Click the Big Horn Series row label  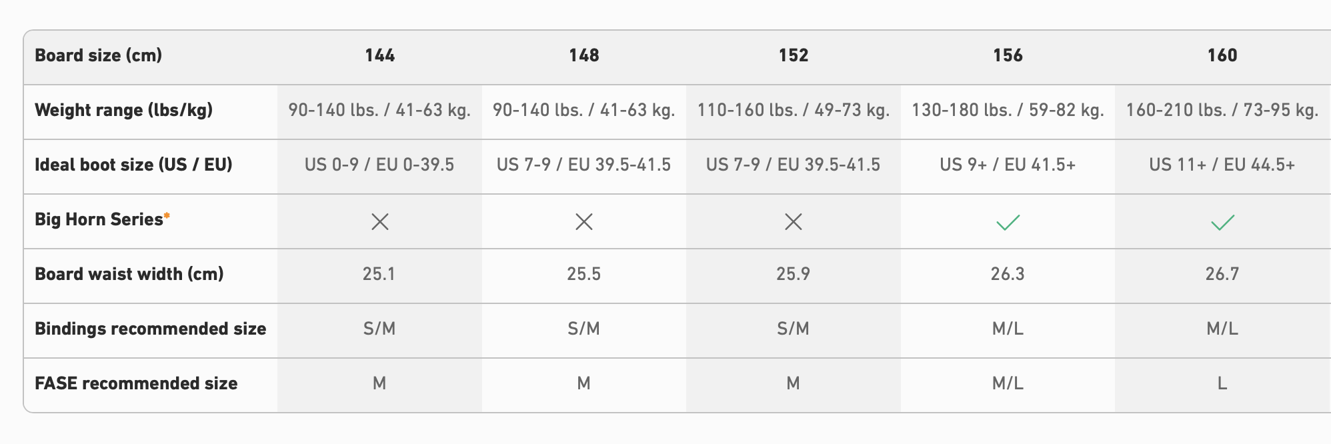pos(99,219)
